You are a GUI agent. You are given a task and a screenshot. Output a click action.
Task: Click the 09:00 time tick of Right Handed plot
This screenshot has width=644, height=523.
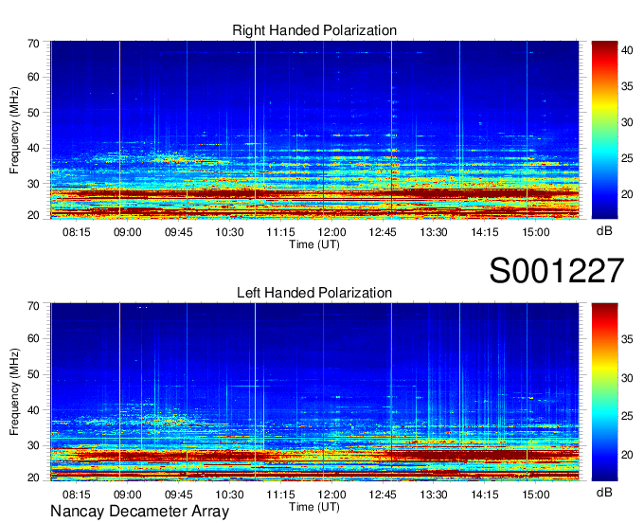(x=127, y=232)
